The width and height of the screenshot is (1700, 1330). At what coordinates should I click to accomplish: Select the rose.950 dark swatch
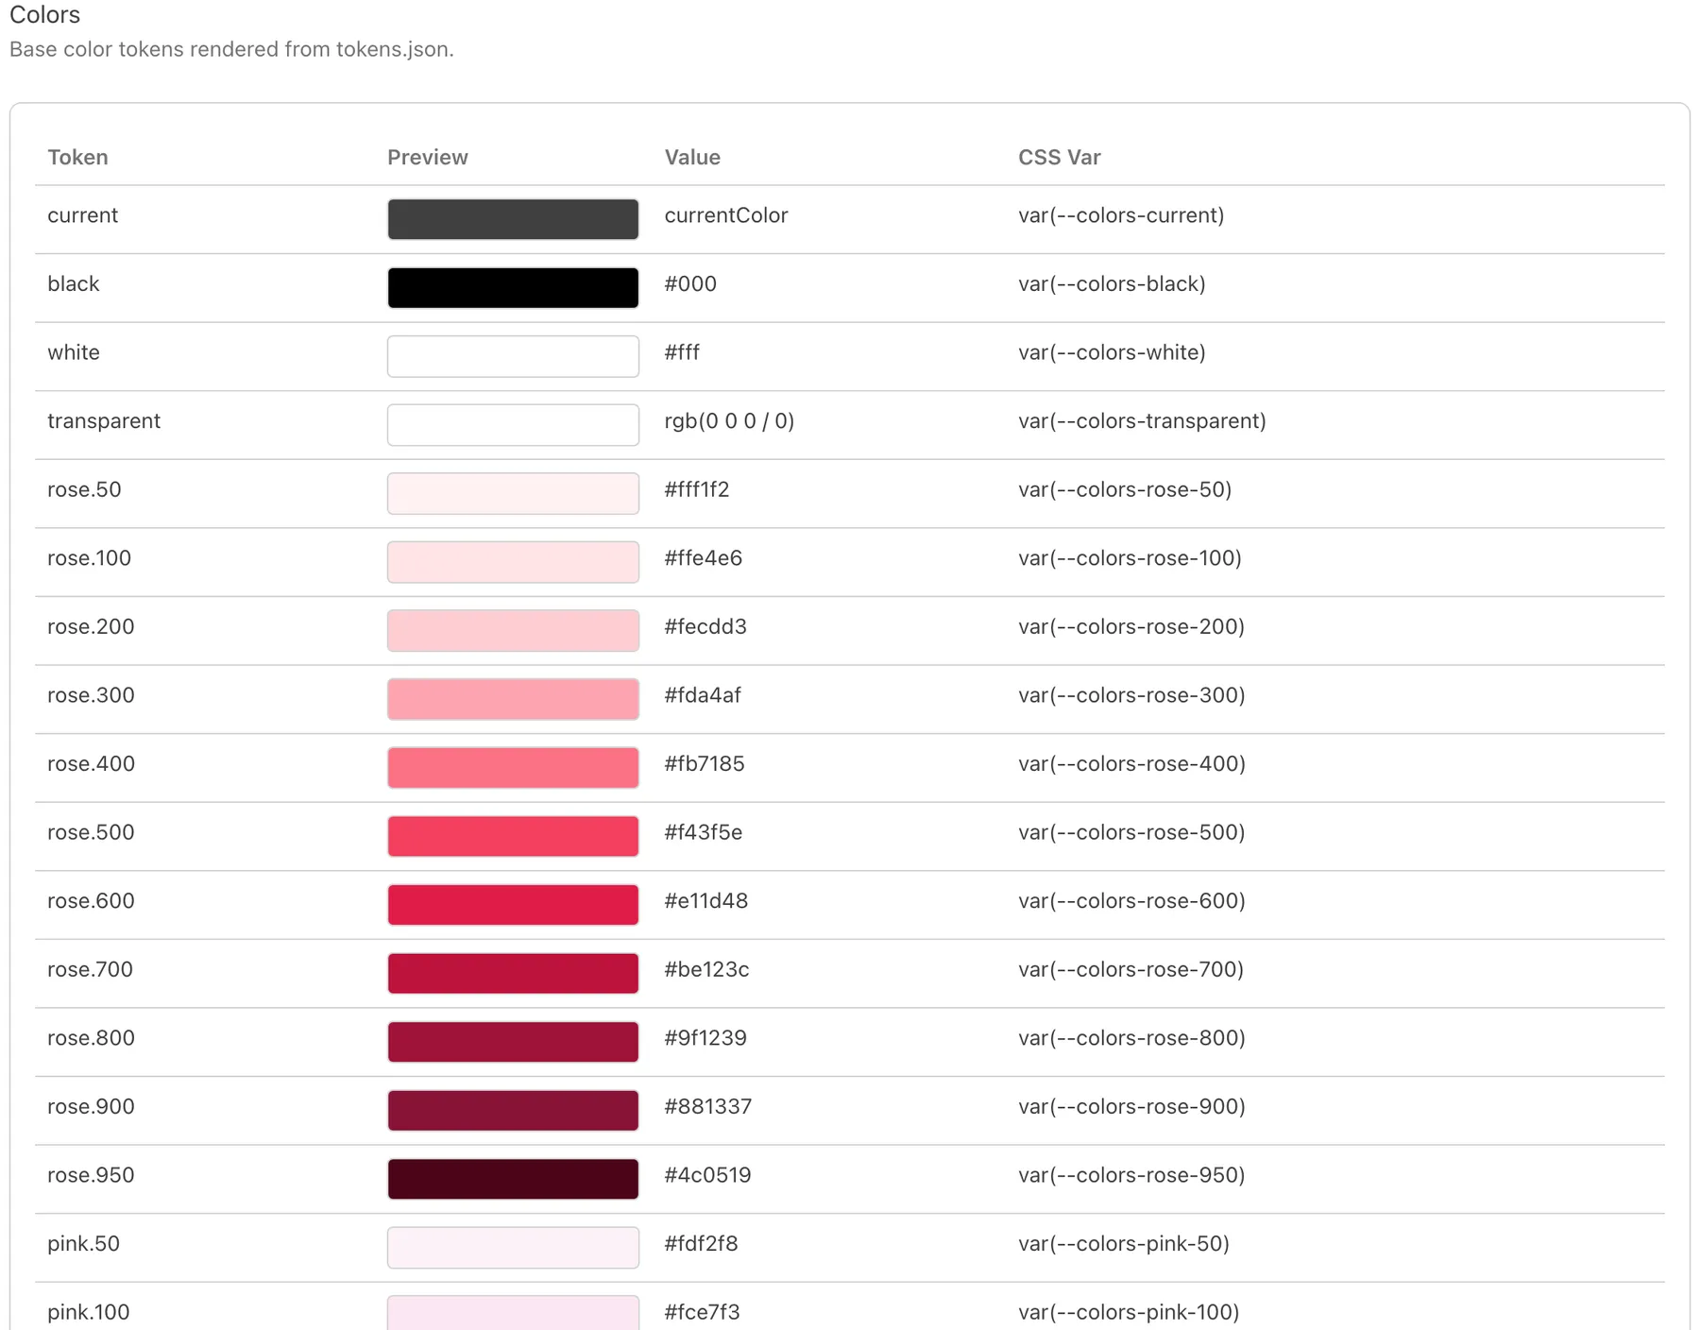click(x=513, y=1179)
